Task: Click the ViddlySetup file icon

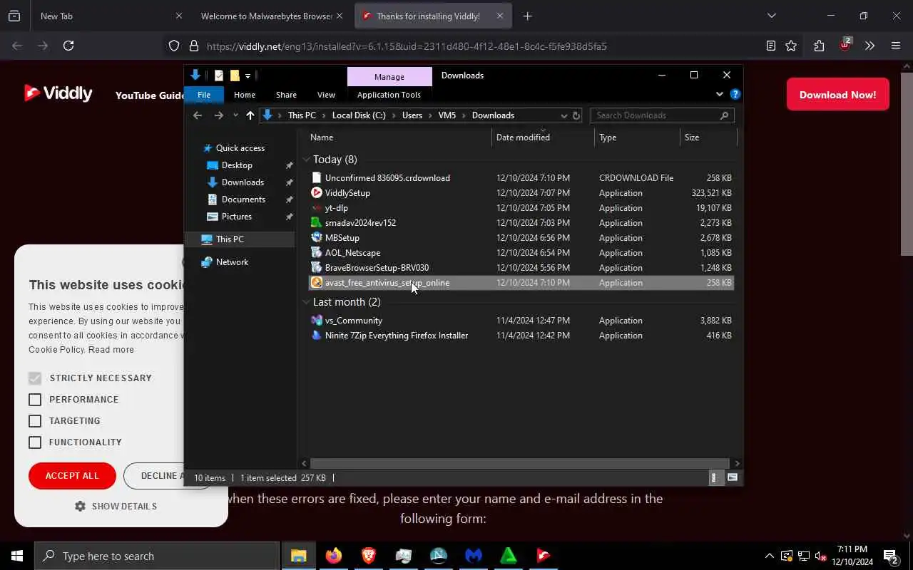Action: pos(317,193)
